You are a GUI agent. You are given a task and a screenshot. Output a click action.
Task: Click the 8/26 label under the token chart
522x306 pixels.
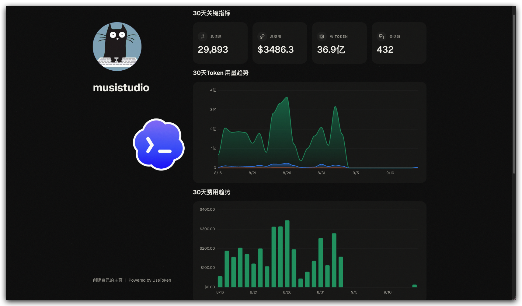[287, 173]
